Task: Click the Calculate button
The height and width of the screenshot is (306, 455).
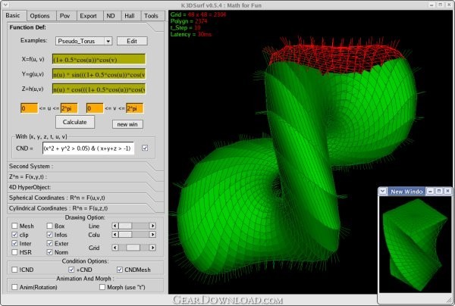Action: click(x=75, y=122)
